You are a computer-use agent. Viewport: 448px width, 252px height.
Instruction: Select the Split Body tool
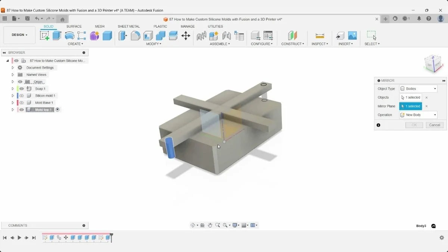coord(173,35)
